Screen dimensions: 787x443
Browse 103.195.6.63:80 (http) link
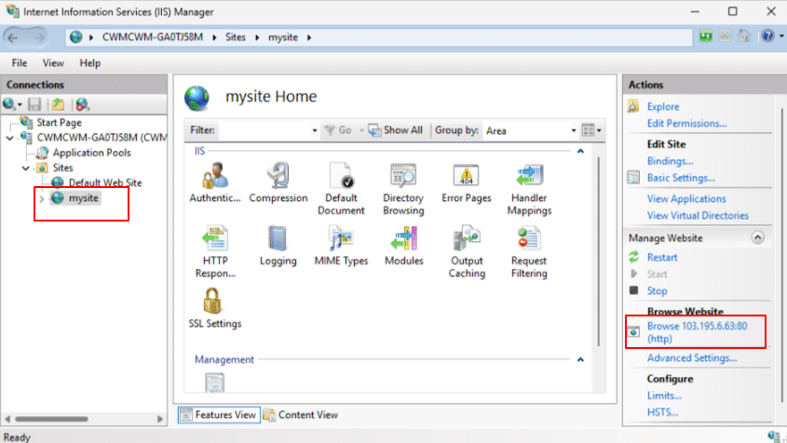coord(697,332)
